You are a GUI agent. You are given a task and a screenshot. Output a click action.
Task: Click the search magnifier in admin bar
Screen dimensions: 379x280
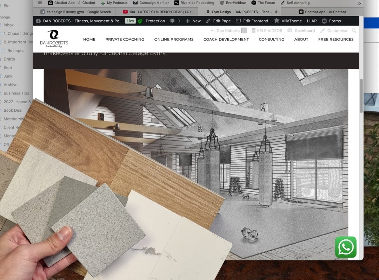(x=354, y=31)
